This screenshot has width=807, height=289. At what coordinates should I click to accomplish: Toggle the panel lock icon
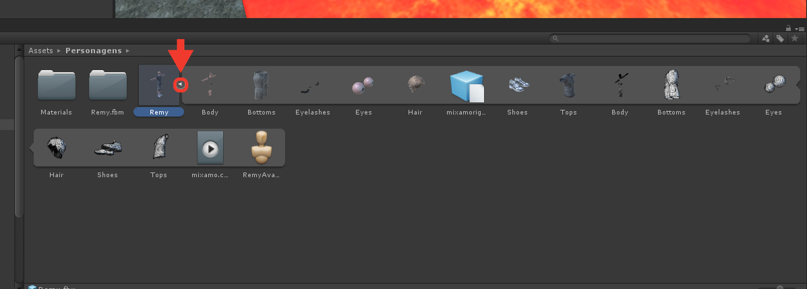[789, 28]
